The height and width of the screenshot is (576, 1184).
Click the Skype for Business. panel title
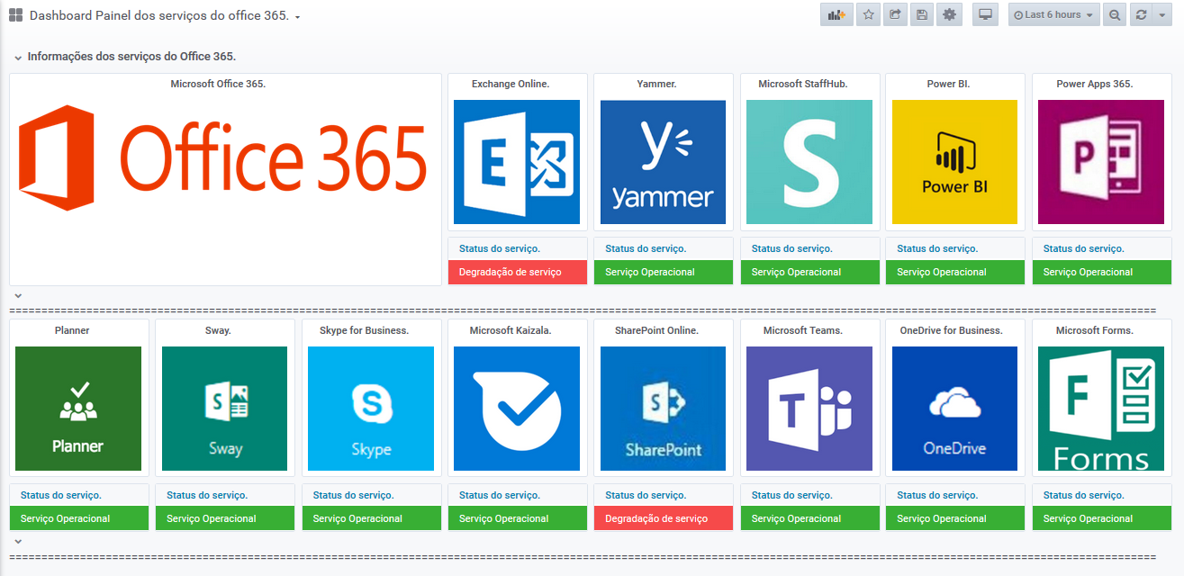tap(365, 330)
